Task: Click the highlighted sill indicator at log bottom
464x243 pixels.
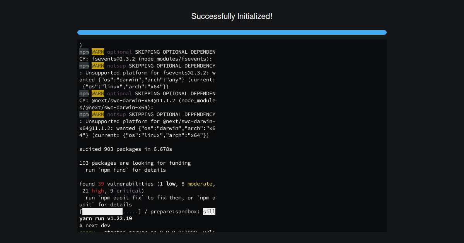Action: 209,211
